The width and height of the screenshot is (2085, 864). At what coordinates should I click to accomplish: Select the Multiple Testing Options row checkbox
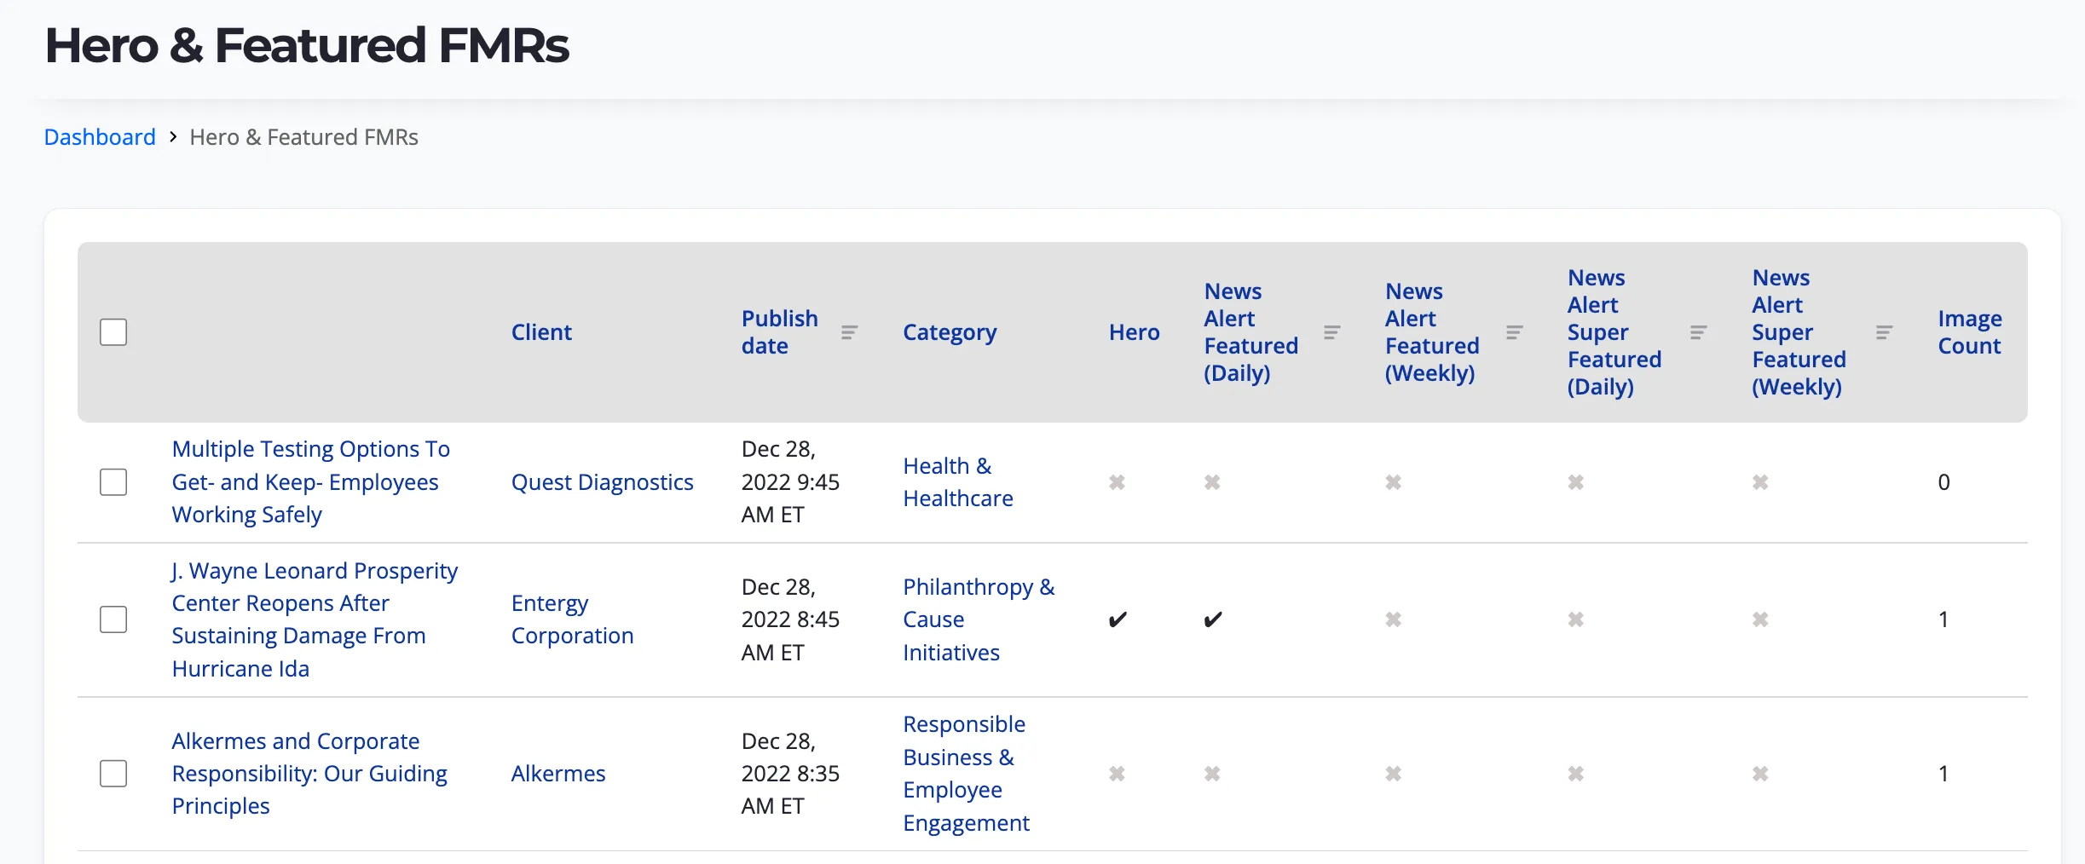pyautogui.click(x=113, y=482)
